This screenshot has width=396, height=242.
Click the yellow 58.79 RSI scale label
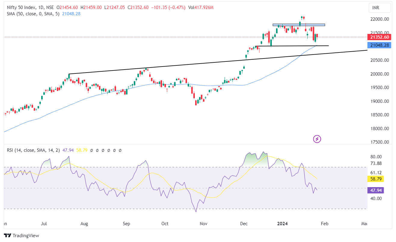[376, 179]
